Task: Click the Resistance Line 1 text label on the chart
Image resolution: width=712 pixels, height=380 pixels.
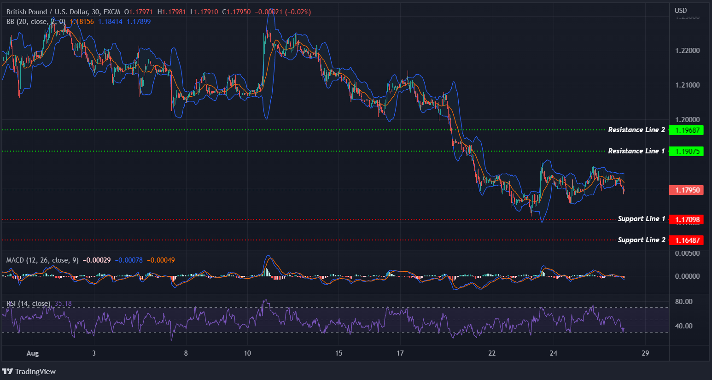Action: tap(636, 151)
